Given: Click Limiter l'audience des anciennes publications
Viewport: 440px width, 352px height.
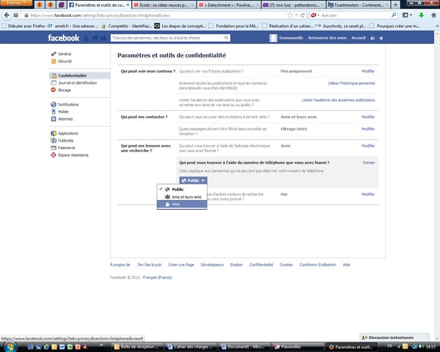Looking at the screenshot, I should (338, 100).
